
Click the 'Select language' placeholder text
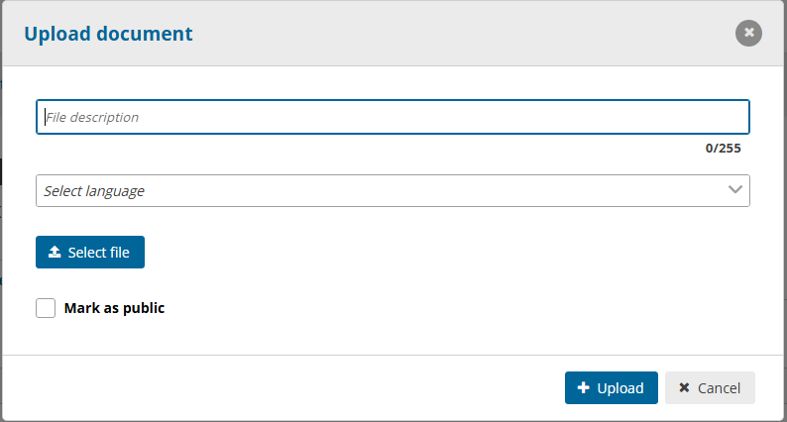click(94, 191)
